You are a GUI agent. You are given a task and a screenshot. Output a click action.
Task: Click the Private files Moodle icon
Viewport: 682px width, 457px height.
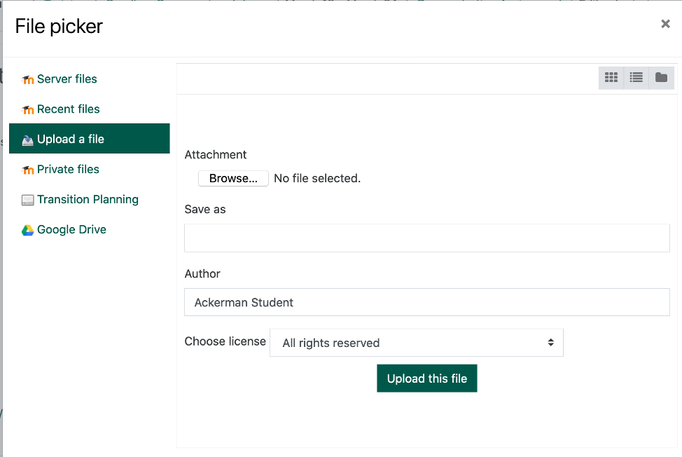coord(28,169)
